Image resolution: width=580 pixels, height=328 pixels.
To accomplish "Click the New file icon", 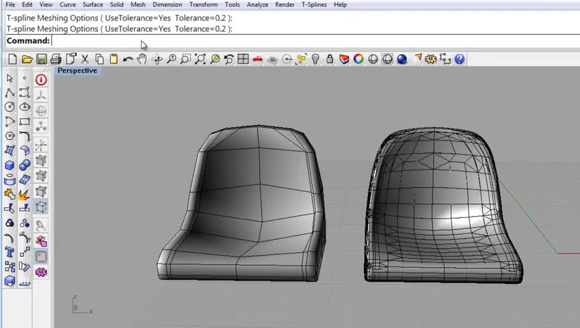I will click(x=12, y=59).
